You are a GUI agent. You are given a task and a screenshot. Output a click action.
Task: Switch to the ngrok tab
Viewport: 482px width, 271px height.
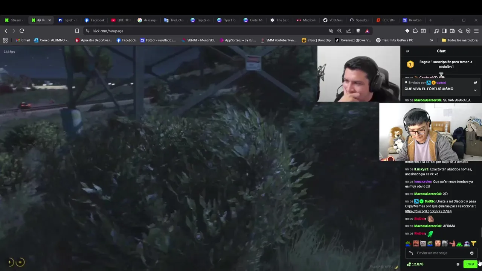68,20
